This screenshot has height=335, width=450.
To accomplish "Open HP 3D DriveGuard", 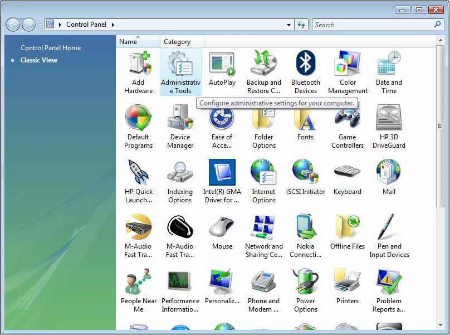I will 389,127.
